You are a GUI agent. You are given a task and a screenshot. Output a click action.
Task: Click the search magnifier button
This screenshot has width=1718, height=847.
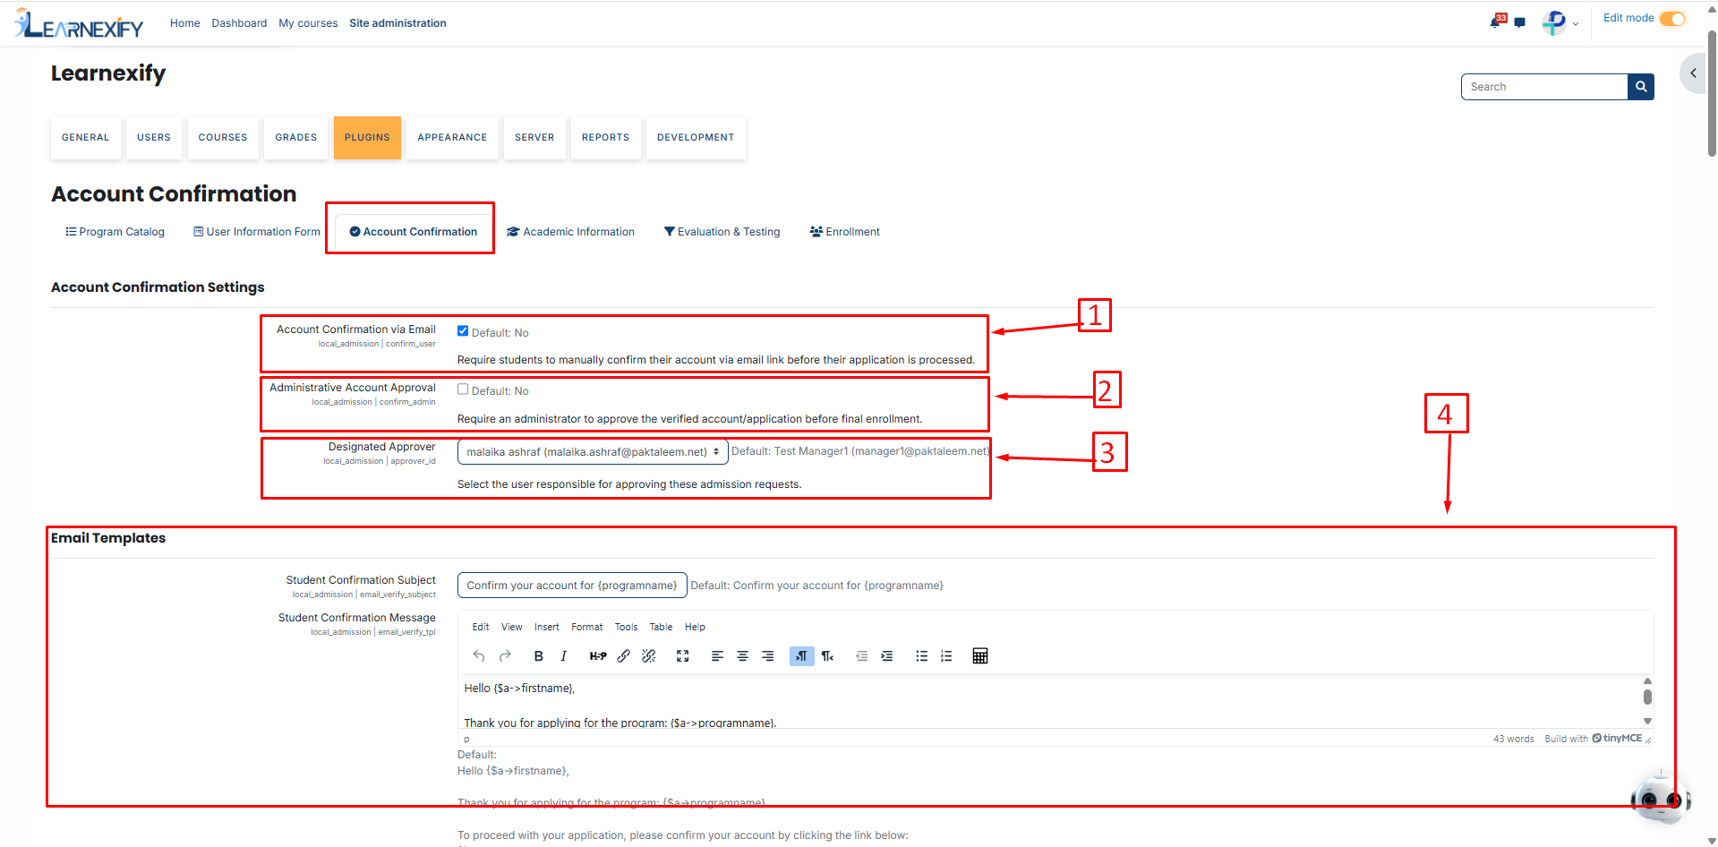point(1641,87)
